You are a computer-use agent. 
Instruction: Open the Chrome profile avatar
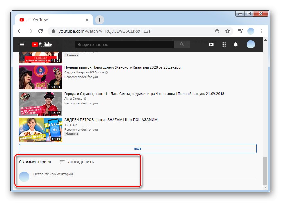point(251,31)
